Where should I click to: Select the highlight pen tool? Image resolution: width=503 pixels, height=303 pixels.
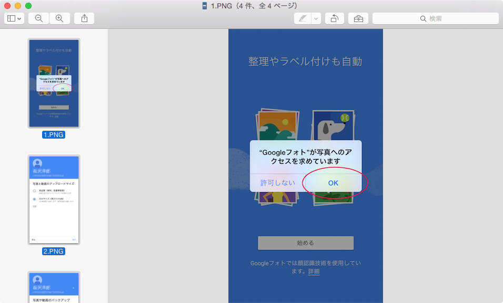coord(303,18)
